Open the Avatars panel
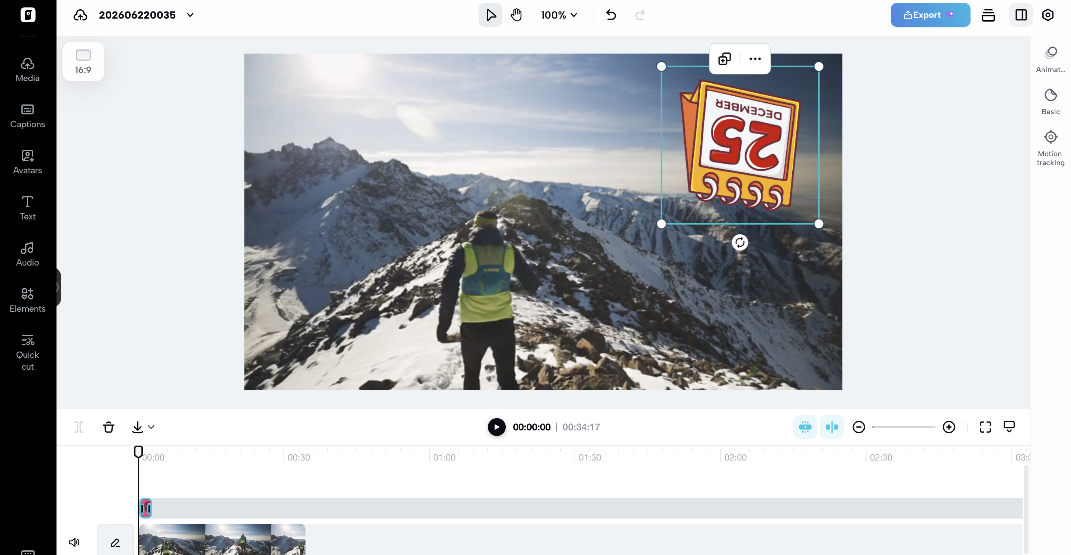 28,162
